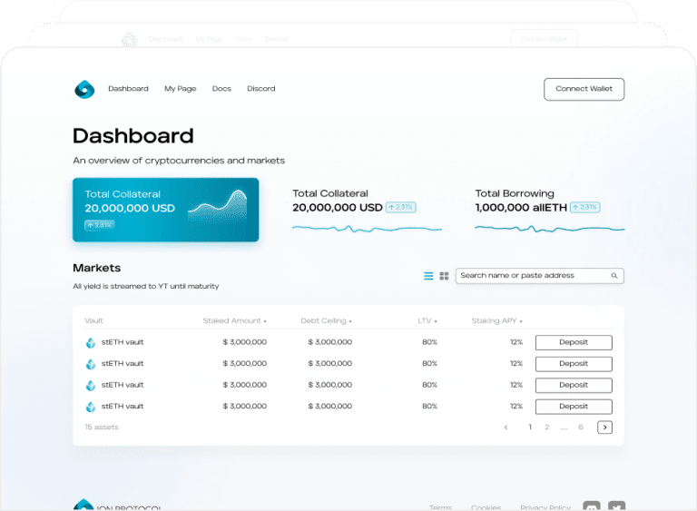Image resolution: width=697 pixels, height=511 pixels.
Task: Click the search magnifier icon
Action: [614, 276]
